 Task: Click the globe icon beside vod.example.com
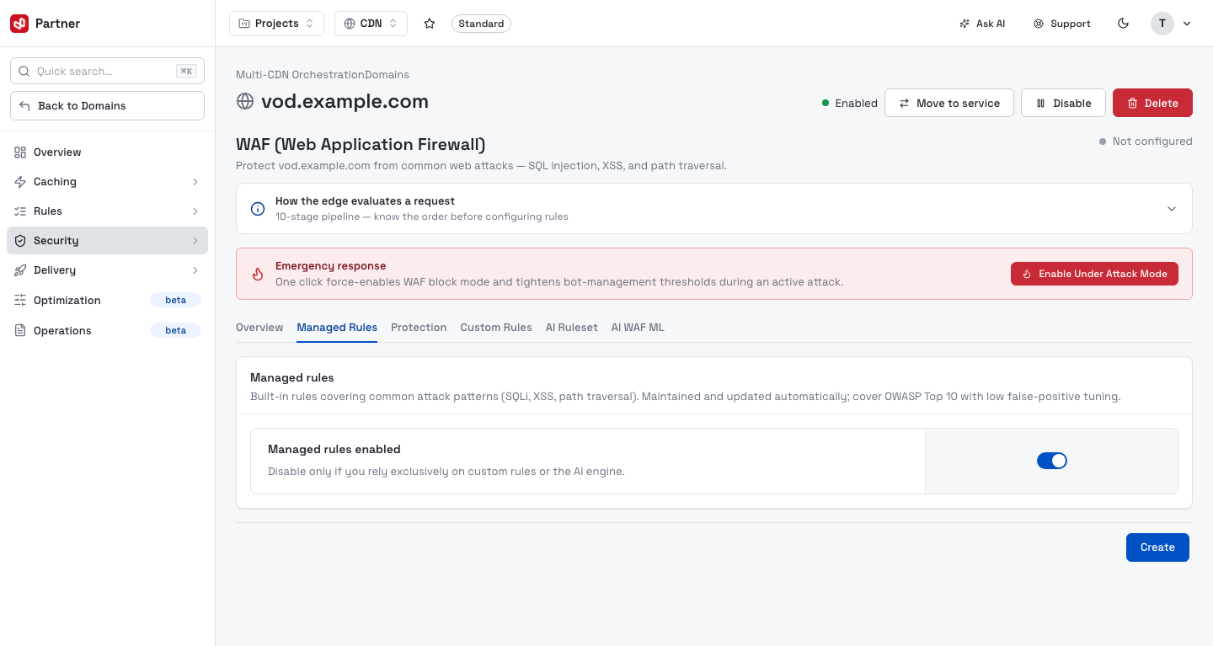(245, 102)
